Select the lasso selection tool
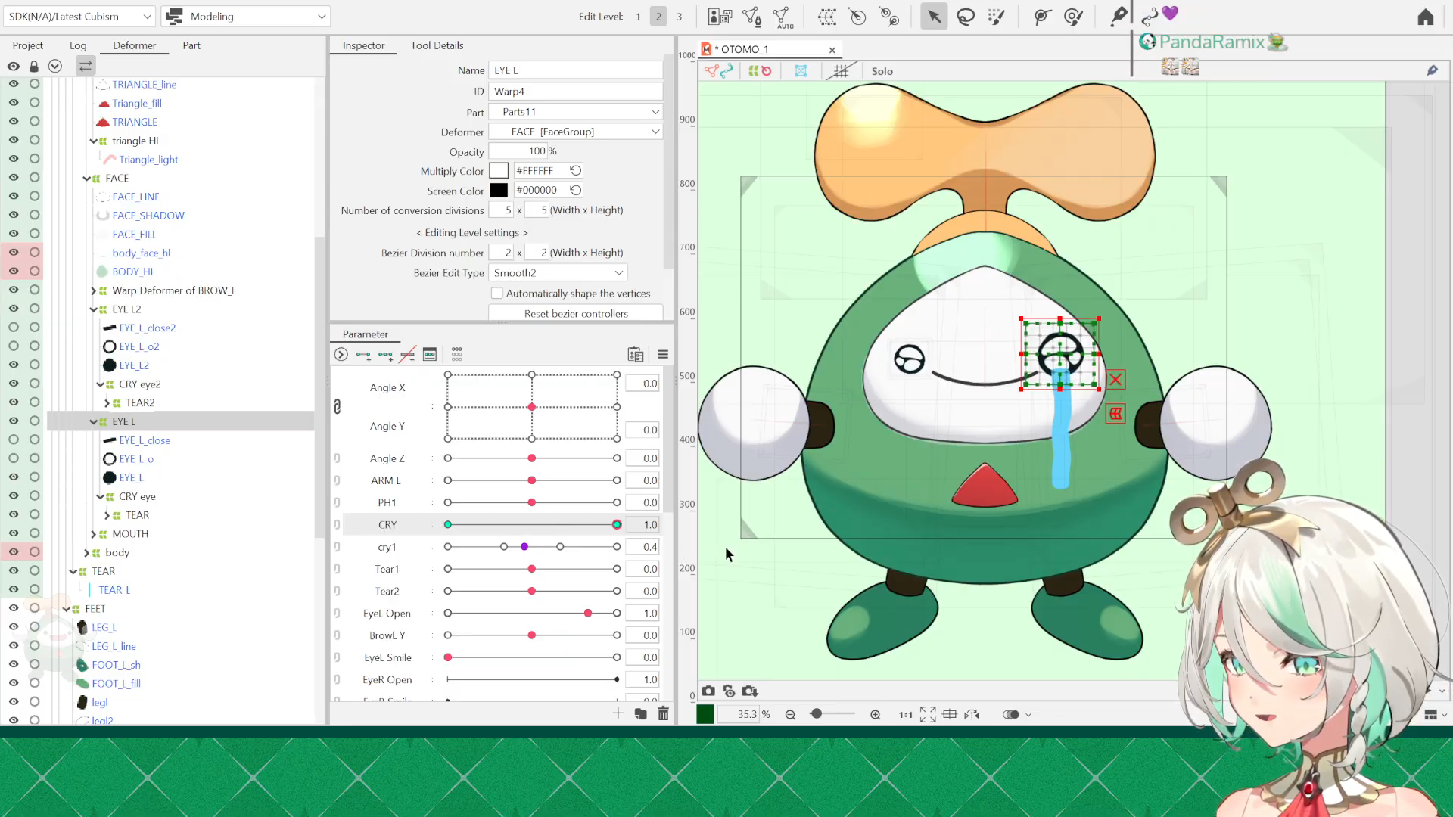The image size is (1453, 817). pos(966,17)
